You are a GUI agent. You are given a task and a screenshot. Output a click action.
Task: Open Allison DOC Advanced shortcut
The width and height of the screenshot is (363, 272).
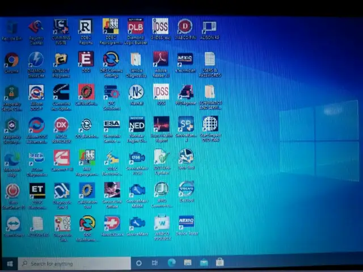click(36, 125)
